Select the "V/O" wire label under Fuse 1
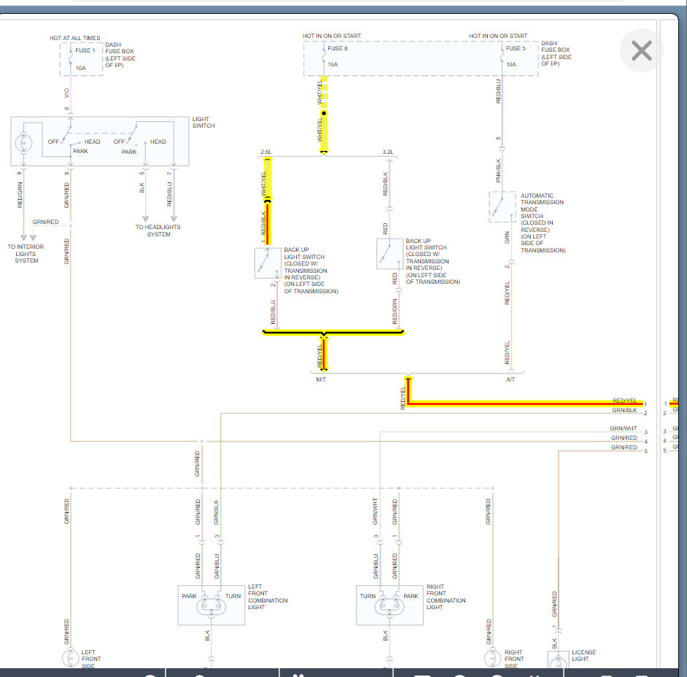Image resolution: width=687 pixels, height=677 pixels. [66, 93]
